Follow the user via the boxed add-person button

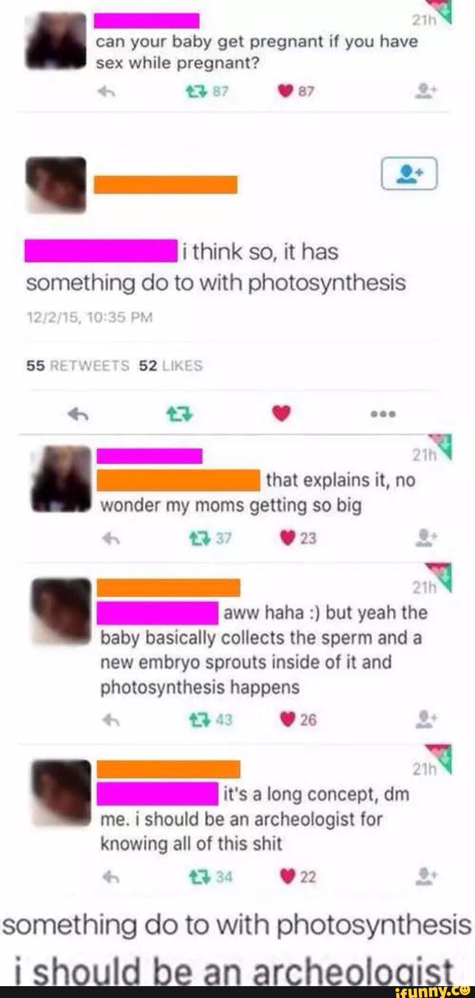(408, 173)
